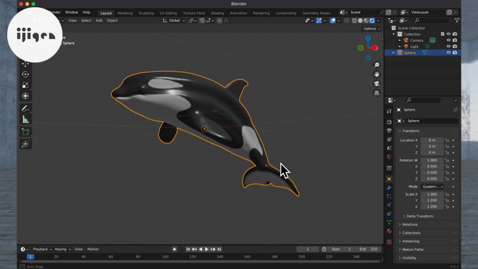Switch perspective/orthographic with the grid icon
The width and height of the screenshot is (478, 269).
pyautogui.click(x=377, y=93)
